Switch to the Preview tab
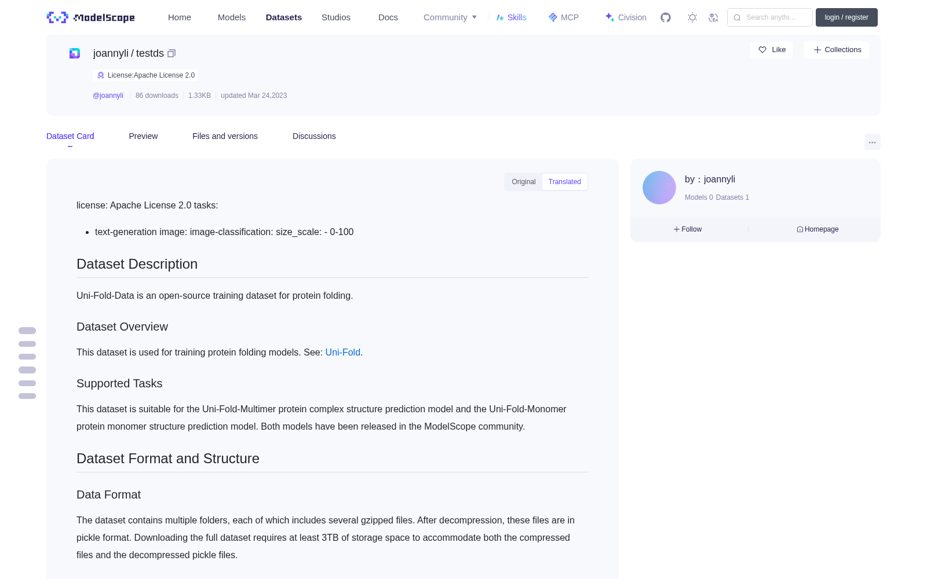 tap(143, 136)
